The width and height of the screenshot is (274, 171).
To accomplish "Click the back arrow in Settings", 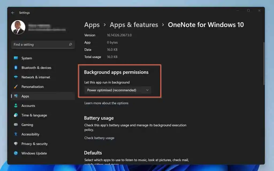I will (x=13, y=13).
